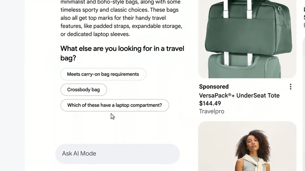305x171 pixels.
Task: Focus the Ask AI Mode input box
Action: [117, 154]
